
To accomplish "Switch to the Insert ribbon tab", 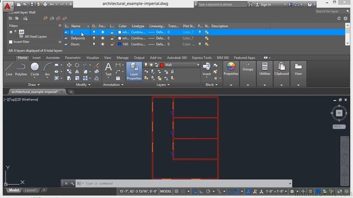I will pos(36,58).
